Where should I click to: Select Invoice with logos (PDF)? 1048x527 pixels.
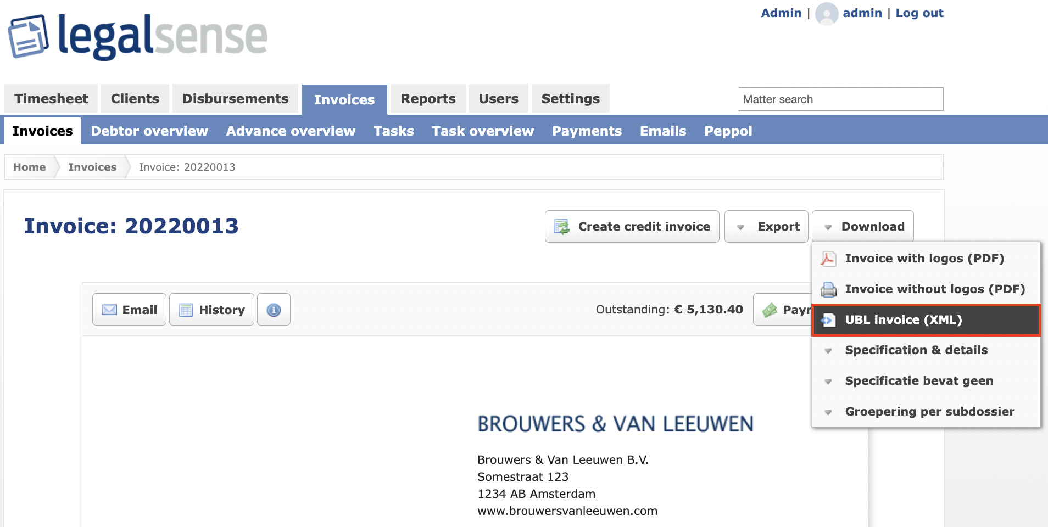(x=926, y=259)
